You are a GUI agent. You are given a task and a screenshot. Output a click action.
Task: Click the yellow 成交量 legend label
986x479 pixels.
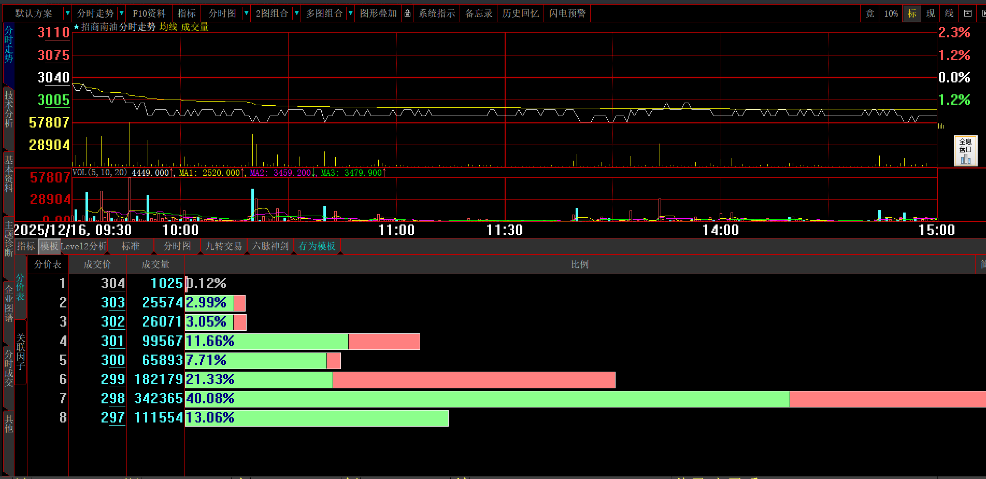(195, 27)
